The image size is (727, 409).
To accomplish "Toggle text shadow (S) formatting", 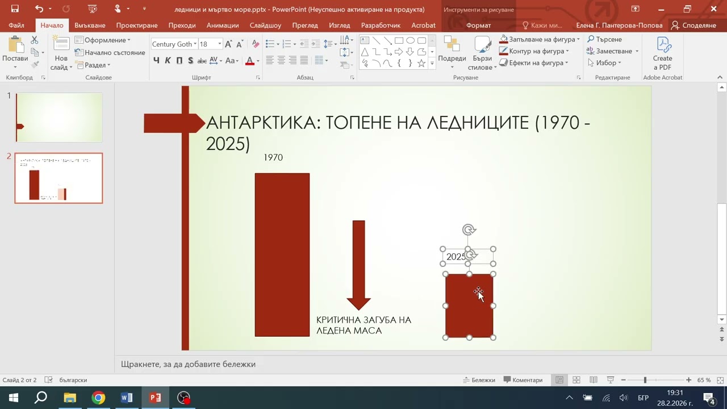I will (x=190, y=61).
